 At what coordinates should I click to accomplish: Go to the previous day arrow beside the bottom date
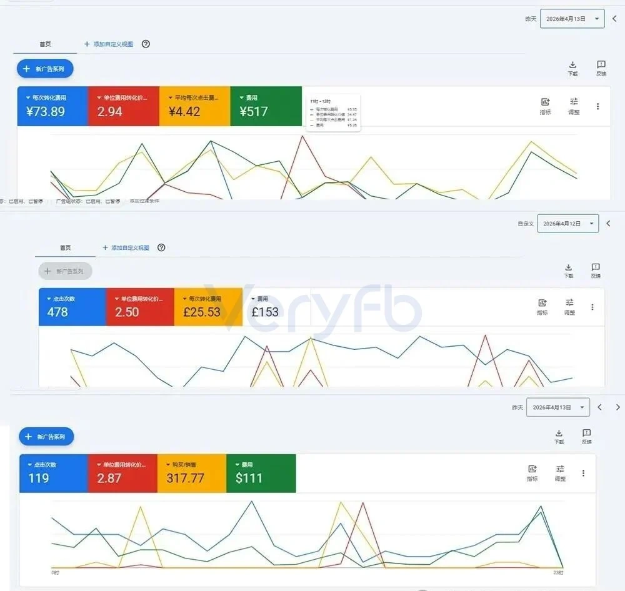coord(599,407)
